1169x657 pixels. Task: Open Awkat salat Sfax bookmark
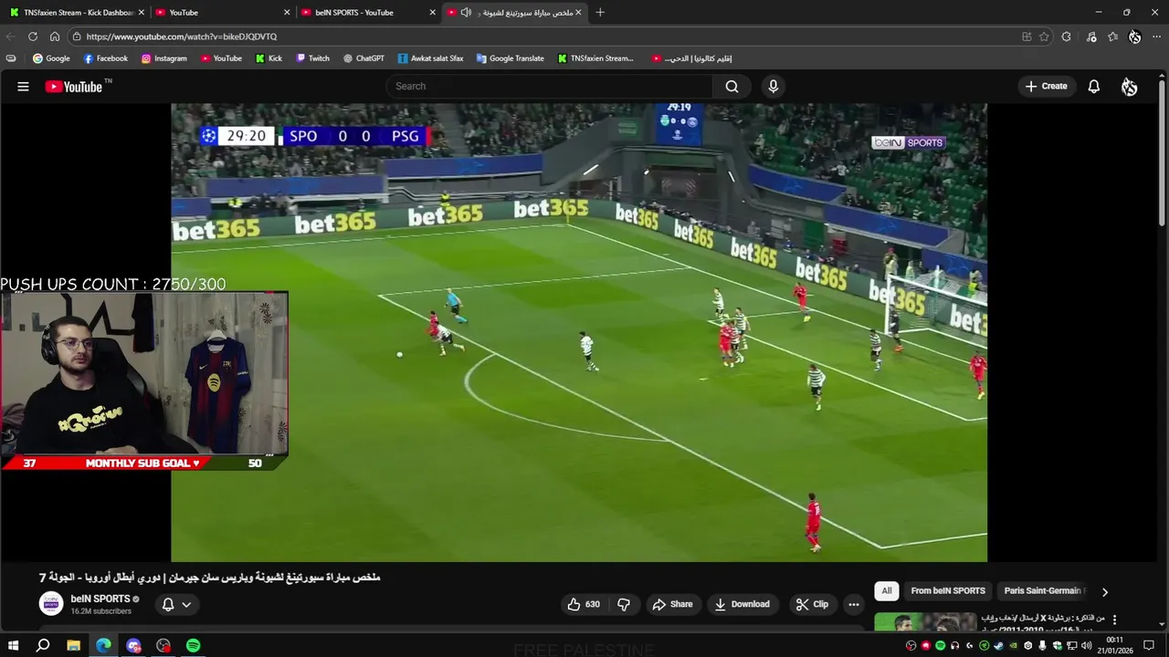[430, 58]
